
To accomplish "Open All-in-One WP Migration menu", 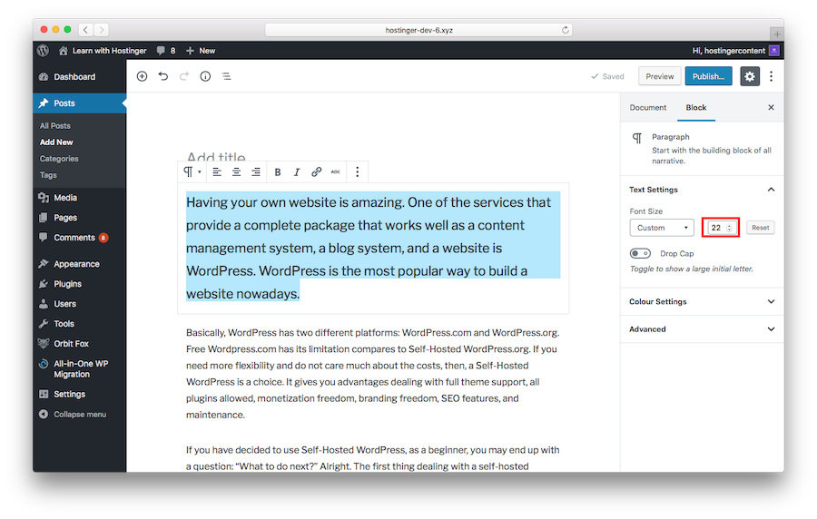I will pos(79,368).
